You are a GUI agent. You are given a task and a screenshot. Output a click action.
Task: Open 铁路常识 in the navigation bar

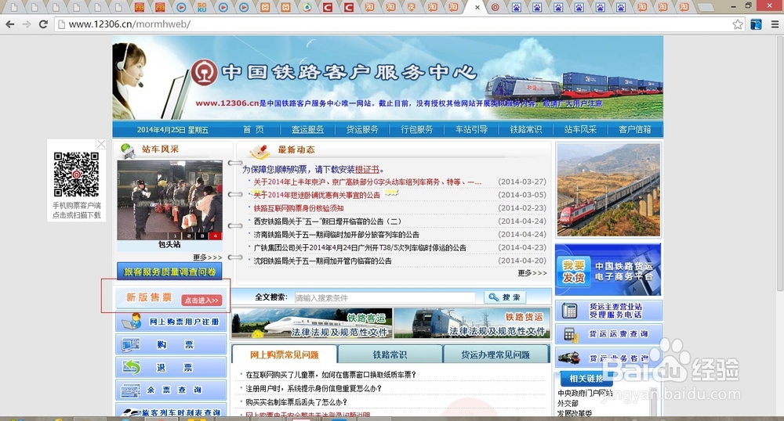[x=525, y=130]
